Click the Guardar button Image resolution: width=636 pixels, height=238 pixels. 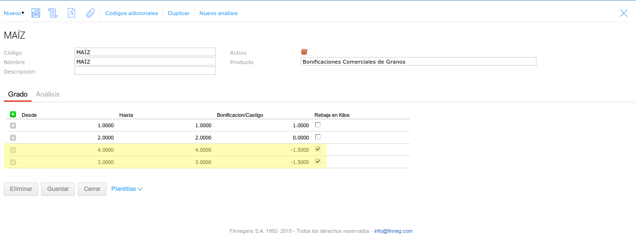pyautogui.click(x=58, y=189)
